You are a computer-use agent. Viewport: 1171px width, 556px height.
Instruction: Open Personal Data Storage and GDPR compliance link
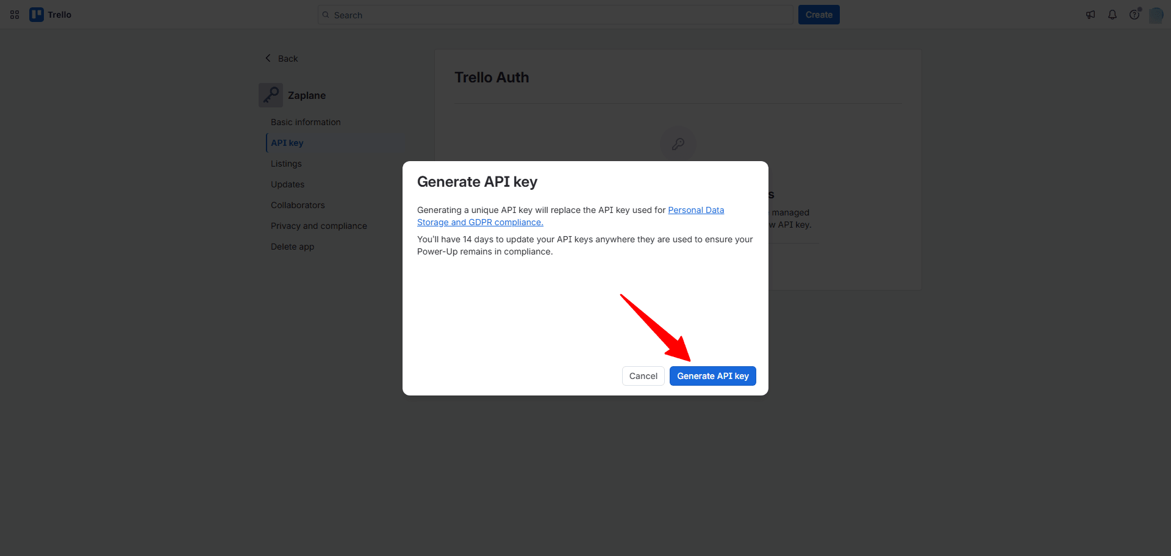(570, 216)
